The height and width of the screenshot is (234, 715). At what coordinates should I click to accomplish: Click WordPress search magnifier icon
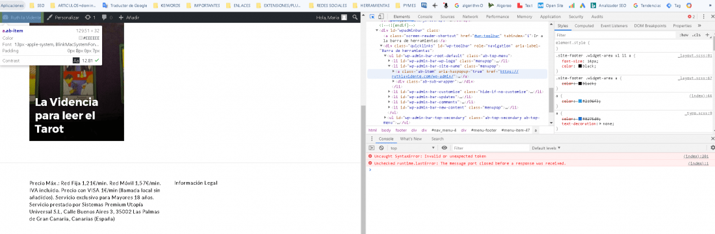(x=355, y=18)
